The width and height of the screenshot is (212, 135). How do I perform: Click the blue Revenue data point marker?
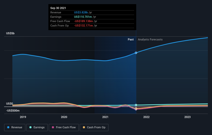(x=136, y=53)
